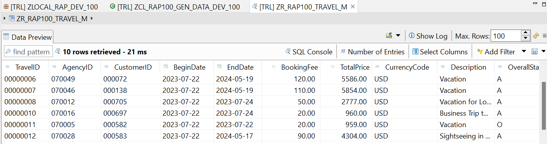Click the Description column header
The height and width of the screenshot is (144, 547).
click(x=466, y=67)
